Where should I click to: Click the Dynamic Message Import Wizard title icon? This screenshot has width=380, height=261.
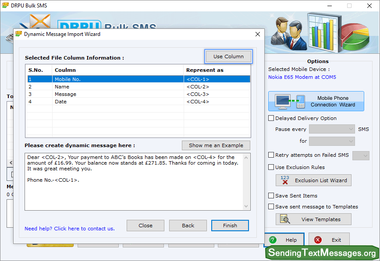point(18,34)
